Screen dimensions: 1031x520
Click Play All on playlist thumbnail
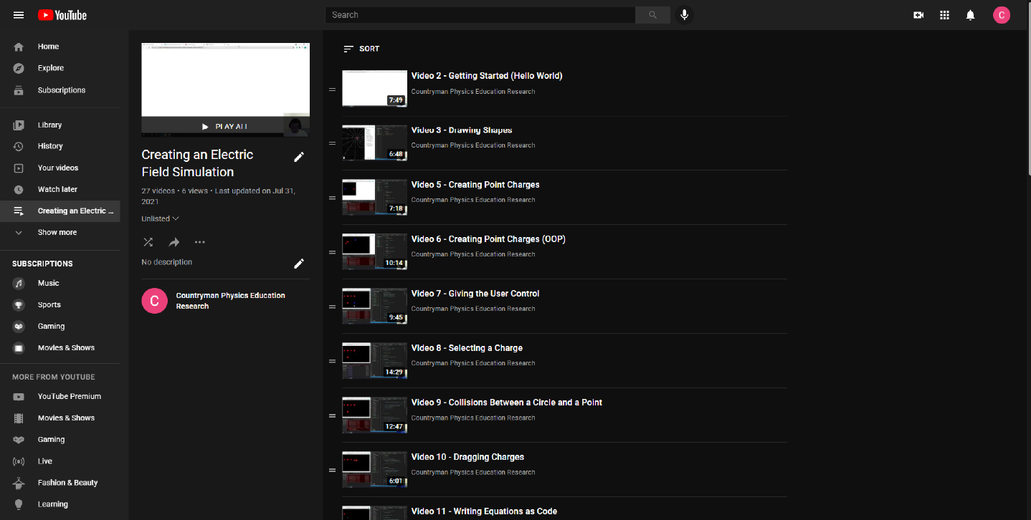pos(225,126)
